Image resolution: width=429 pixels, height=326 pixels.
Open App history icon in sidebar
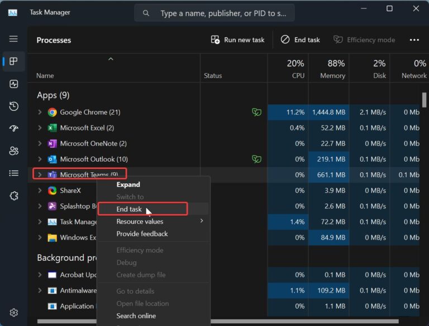pos(13,106)
